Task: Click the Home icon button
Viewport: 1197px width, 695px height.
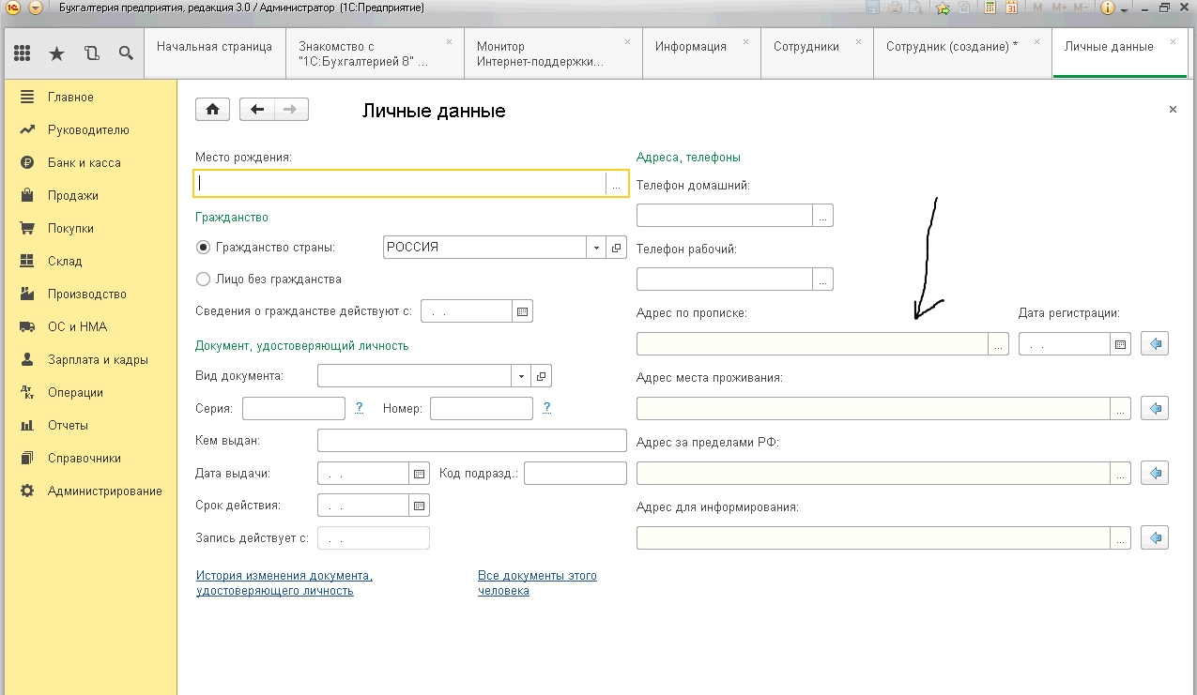Action: 212,110
